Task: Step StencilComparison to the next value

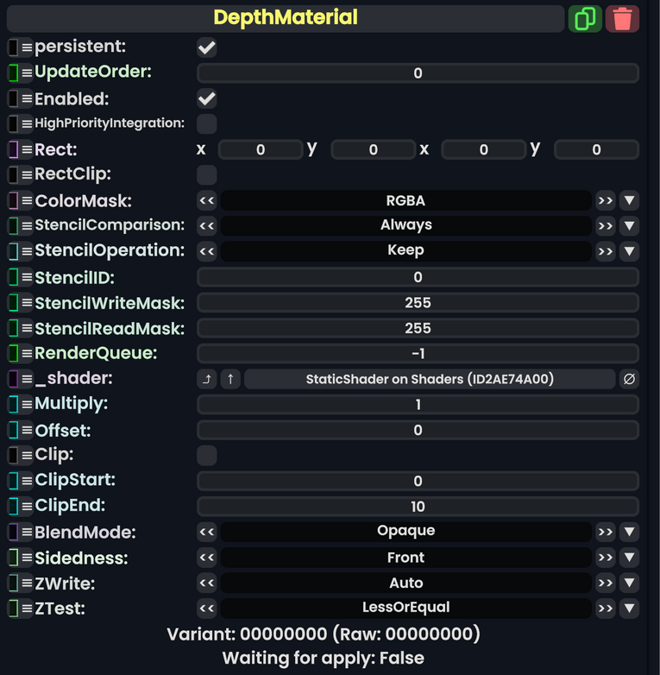Action: [605, 225]
